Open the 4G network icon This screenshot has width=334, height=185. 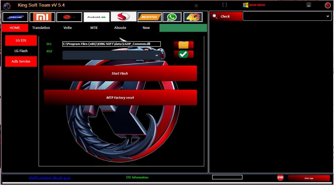click(193, 17)
